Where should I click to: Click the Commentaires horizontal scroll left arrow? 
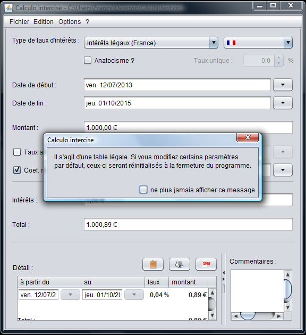tap(235, 316)
